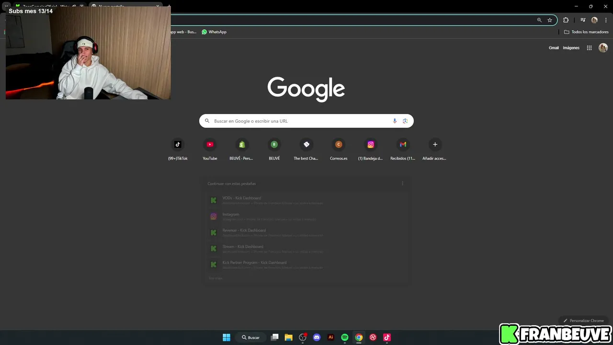613x345 pixels.
Task: Open the Google account avatar on page
Action: (603, 48)
